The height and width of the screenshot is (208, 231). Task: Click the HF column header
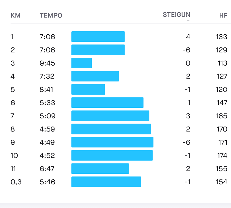point(223,15)
